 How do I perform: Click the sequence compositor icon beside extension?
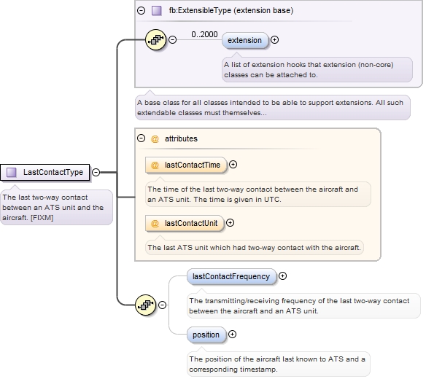(155, 39)
